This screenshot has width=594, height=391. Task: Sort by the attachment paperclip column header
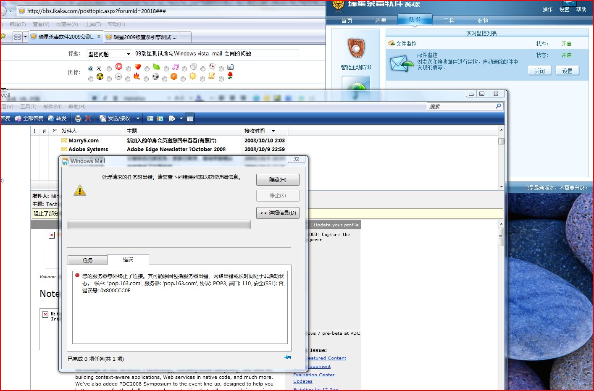click(x=44, y=131)
